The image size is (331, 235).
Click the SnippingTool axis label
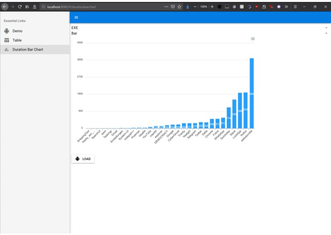point(84,136)
